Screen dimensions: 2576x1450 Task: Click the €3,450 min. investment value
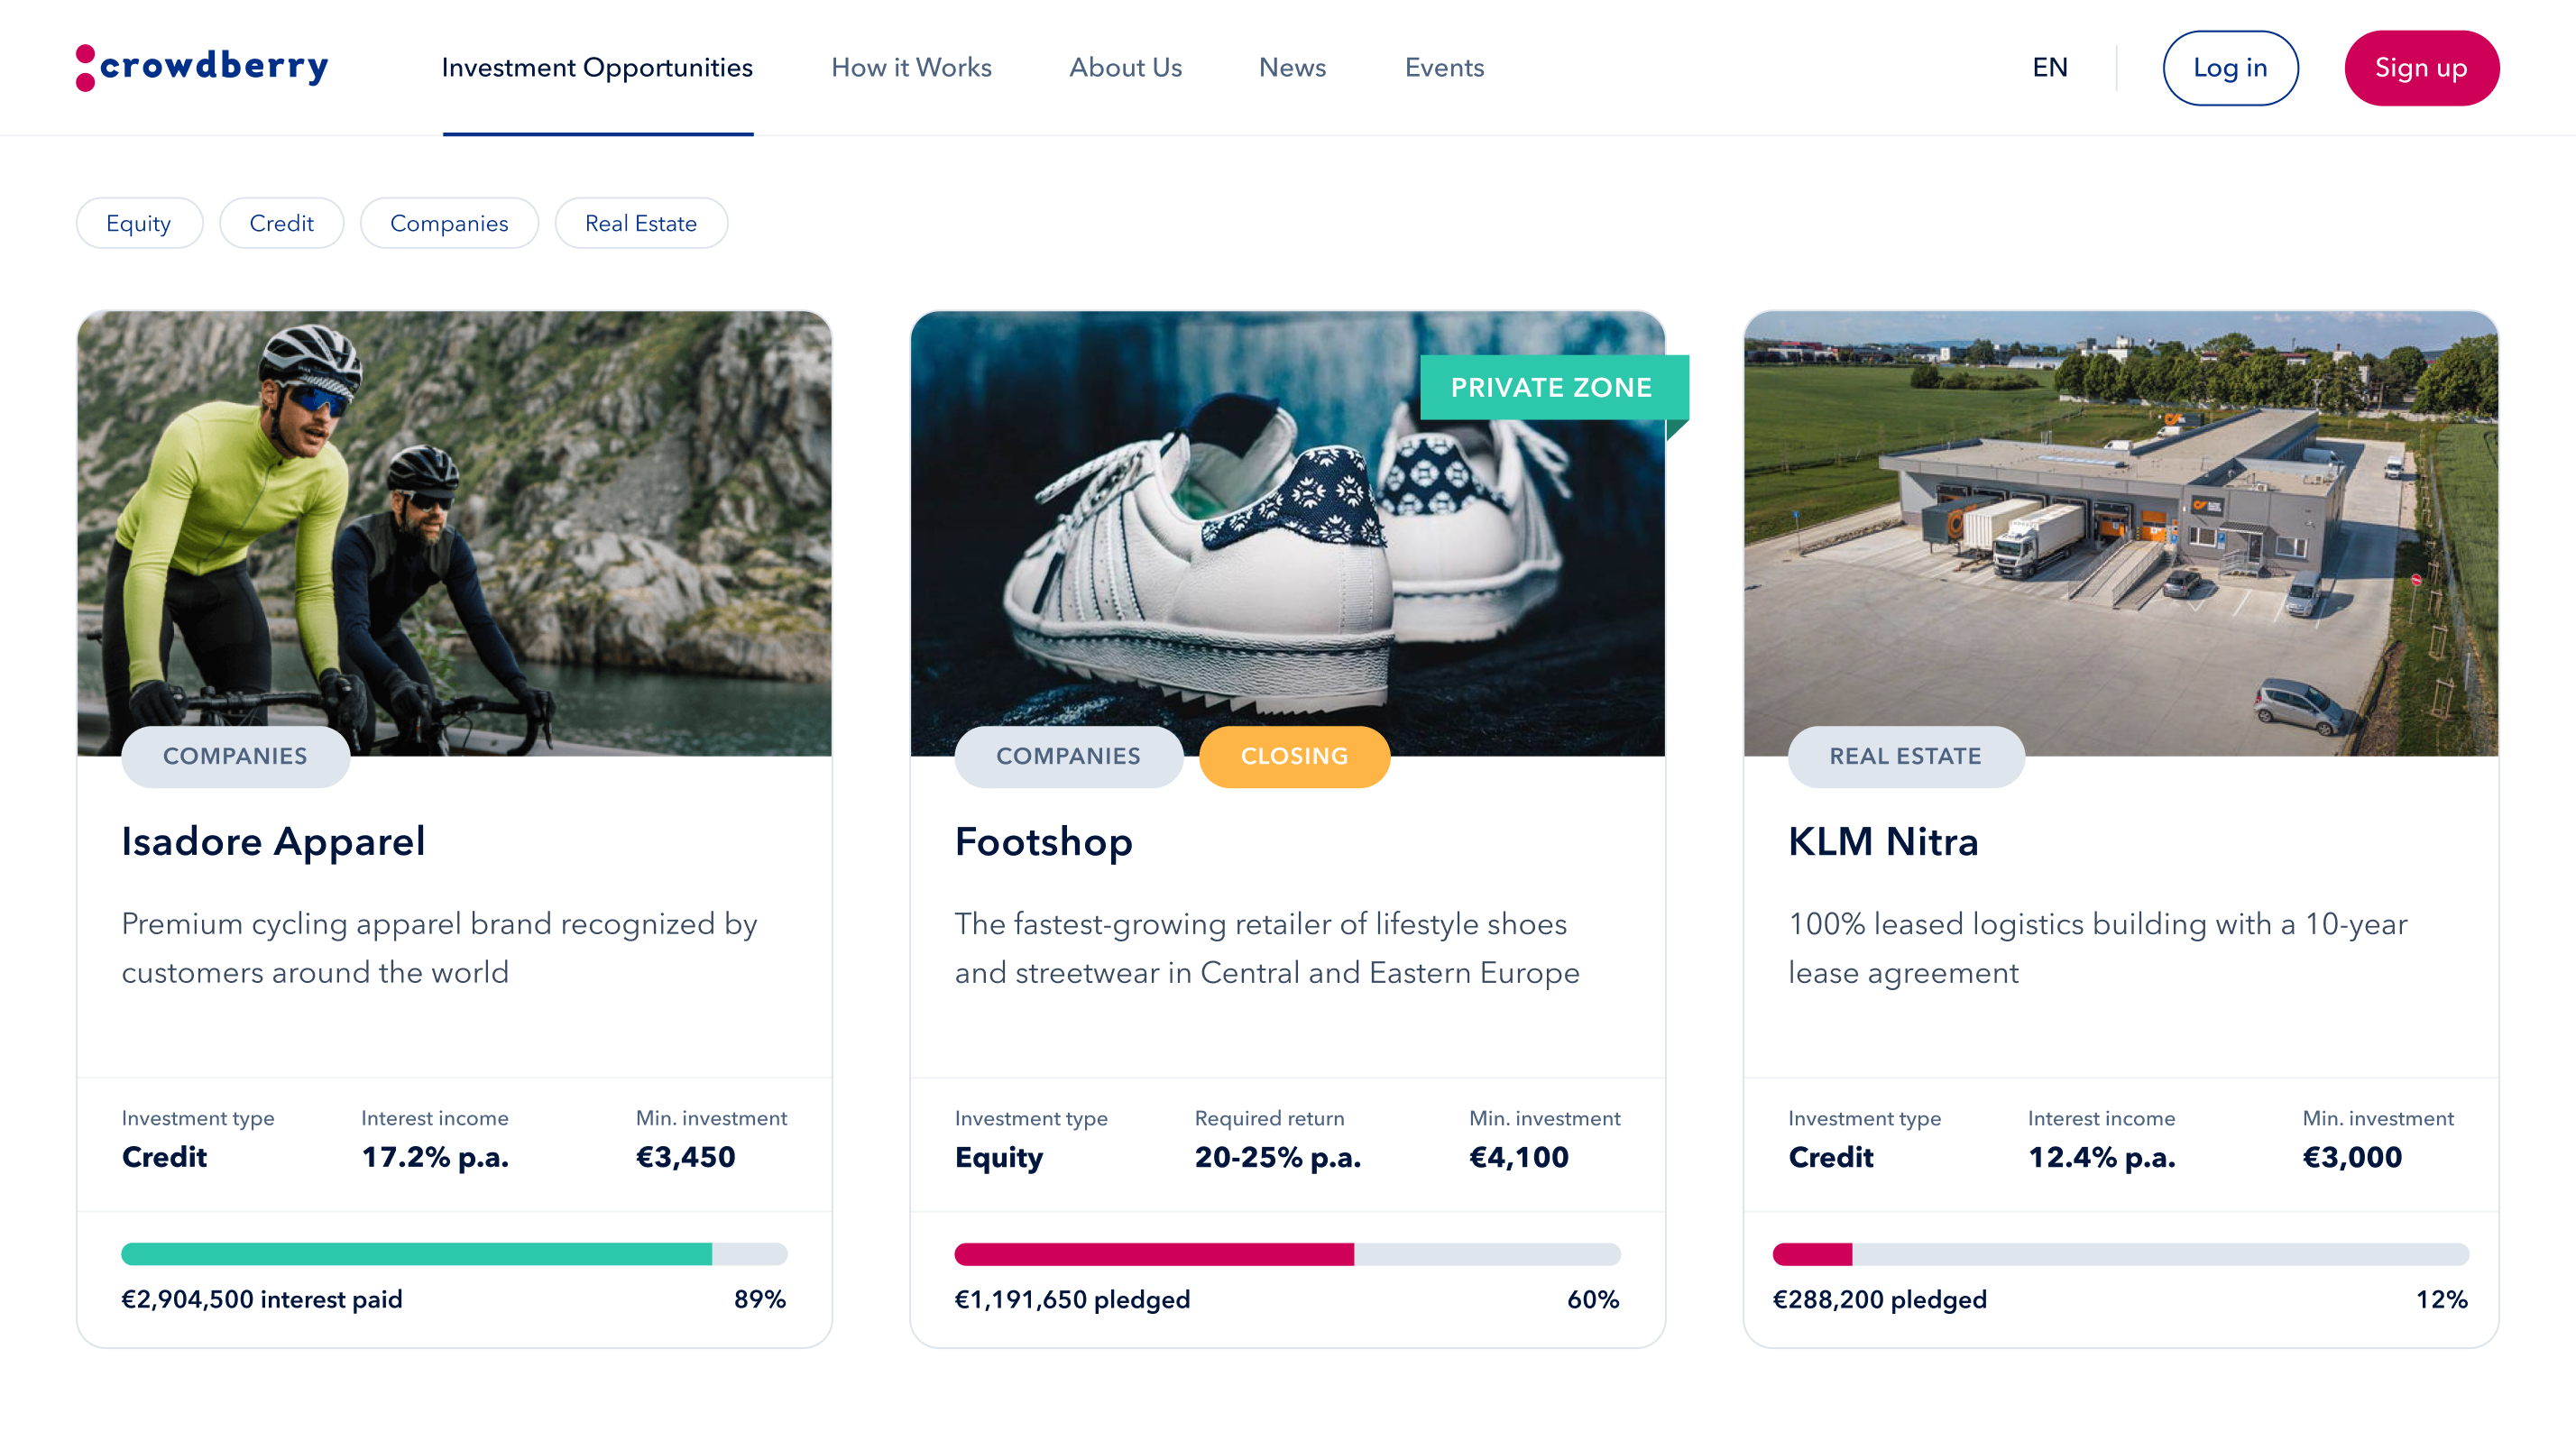coord(686,1157)
